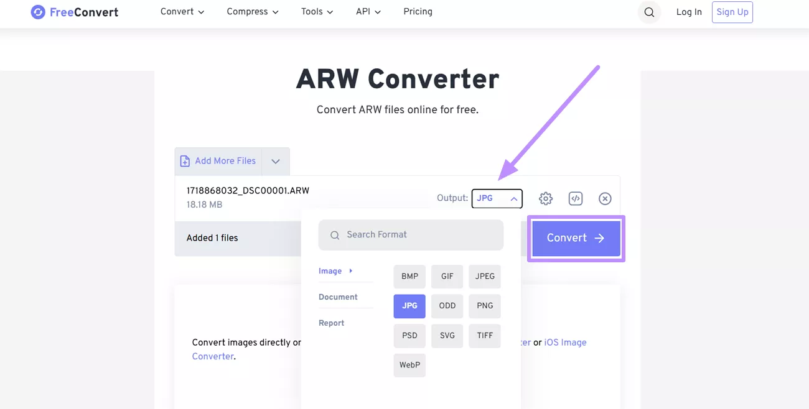This screenshot has width=809, height=409.
Task: Open advanced settings with the gear icon
Action: [x=545, y=198]
